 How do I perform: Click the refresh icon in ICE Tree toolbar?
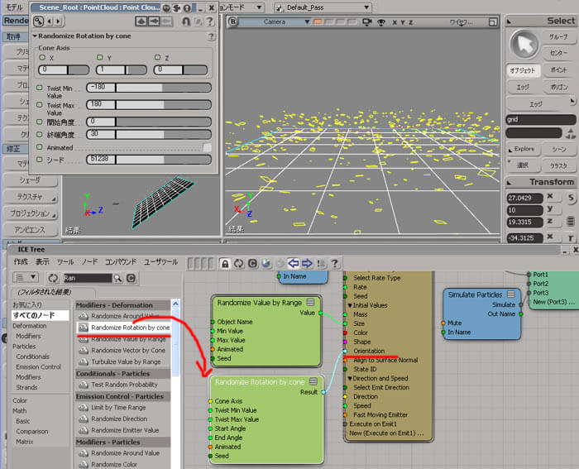239,263
